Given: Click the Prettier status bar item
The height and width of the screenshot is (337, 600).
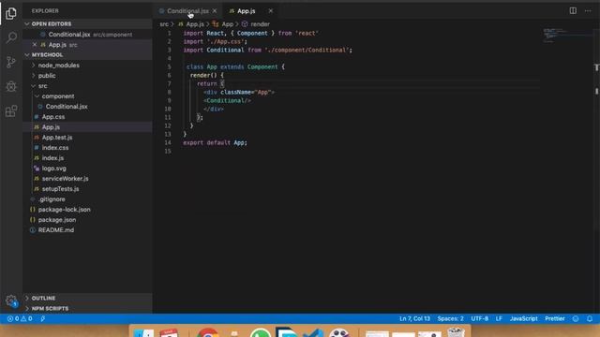Looking at the screenshot, I should (x=554, y=318).
